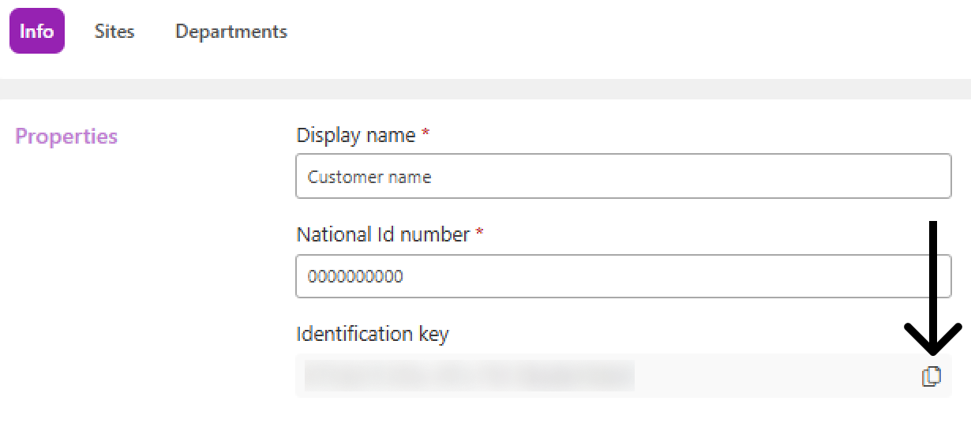The image size is (971, 423).
Task: Copy the identification key to clipboard
Action: pyautogui.click(x=932, y=376)
